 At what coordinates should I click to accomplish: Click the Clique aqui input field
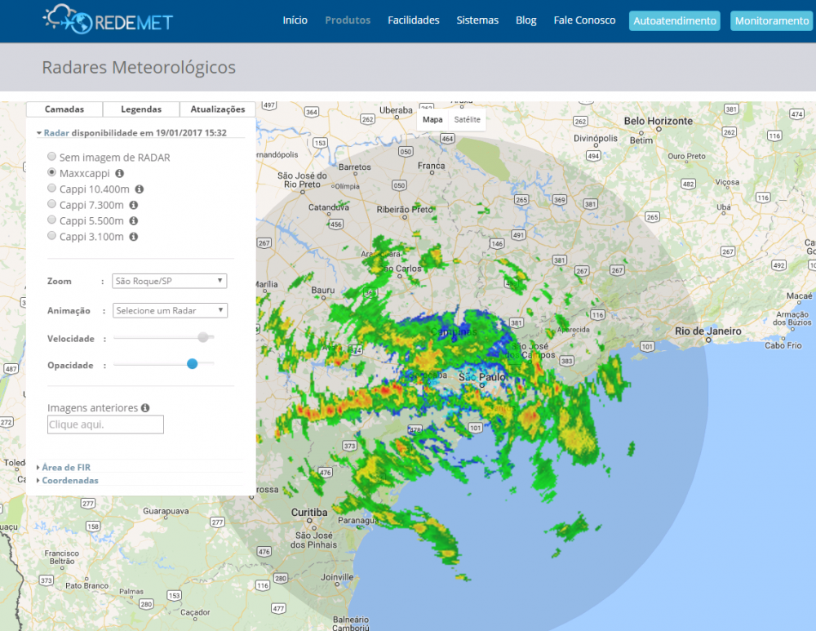(x=105, y=424)
